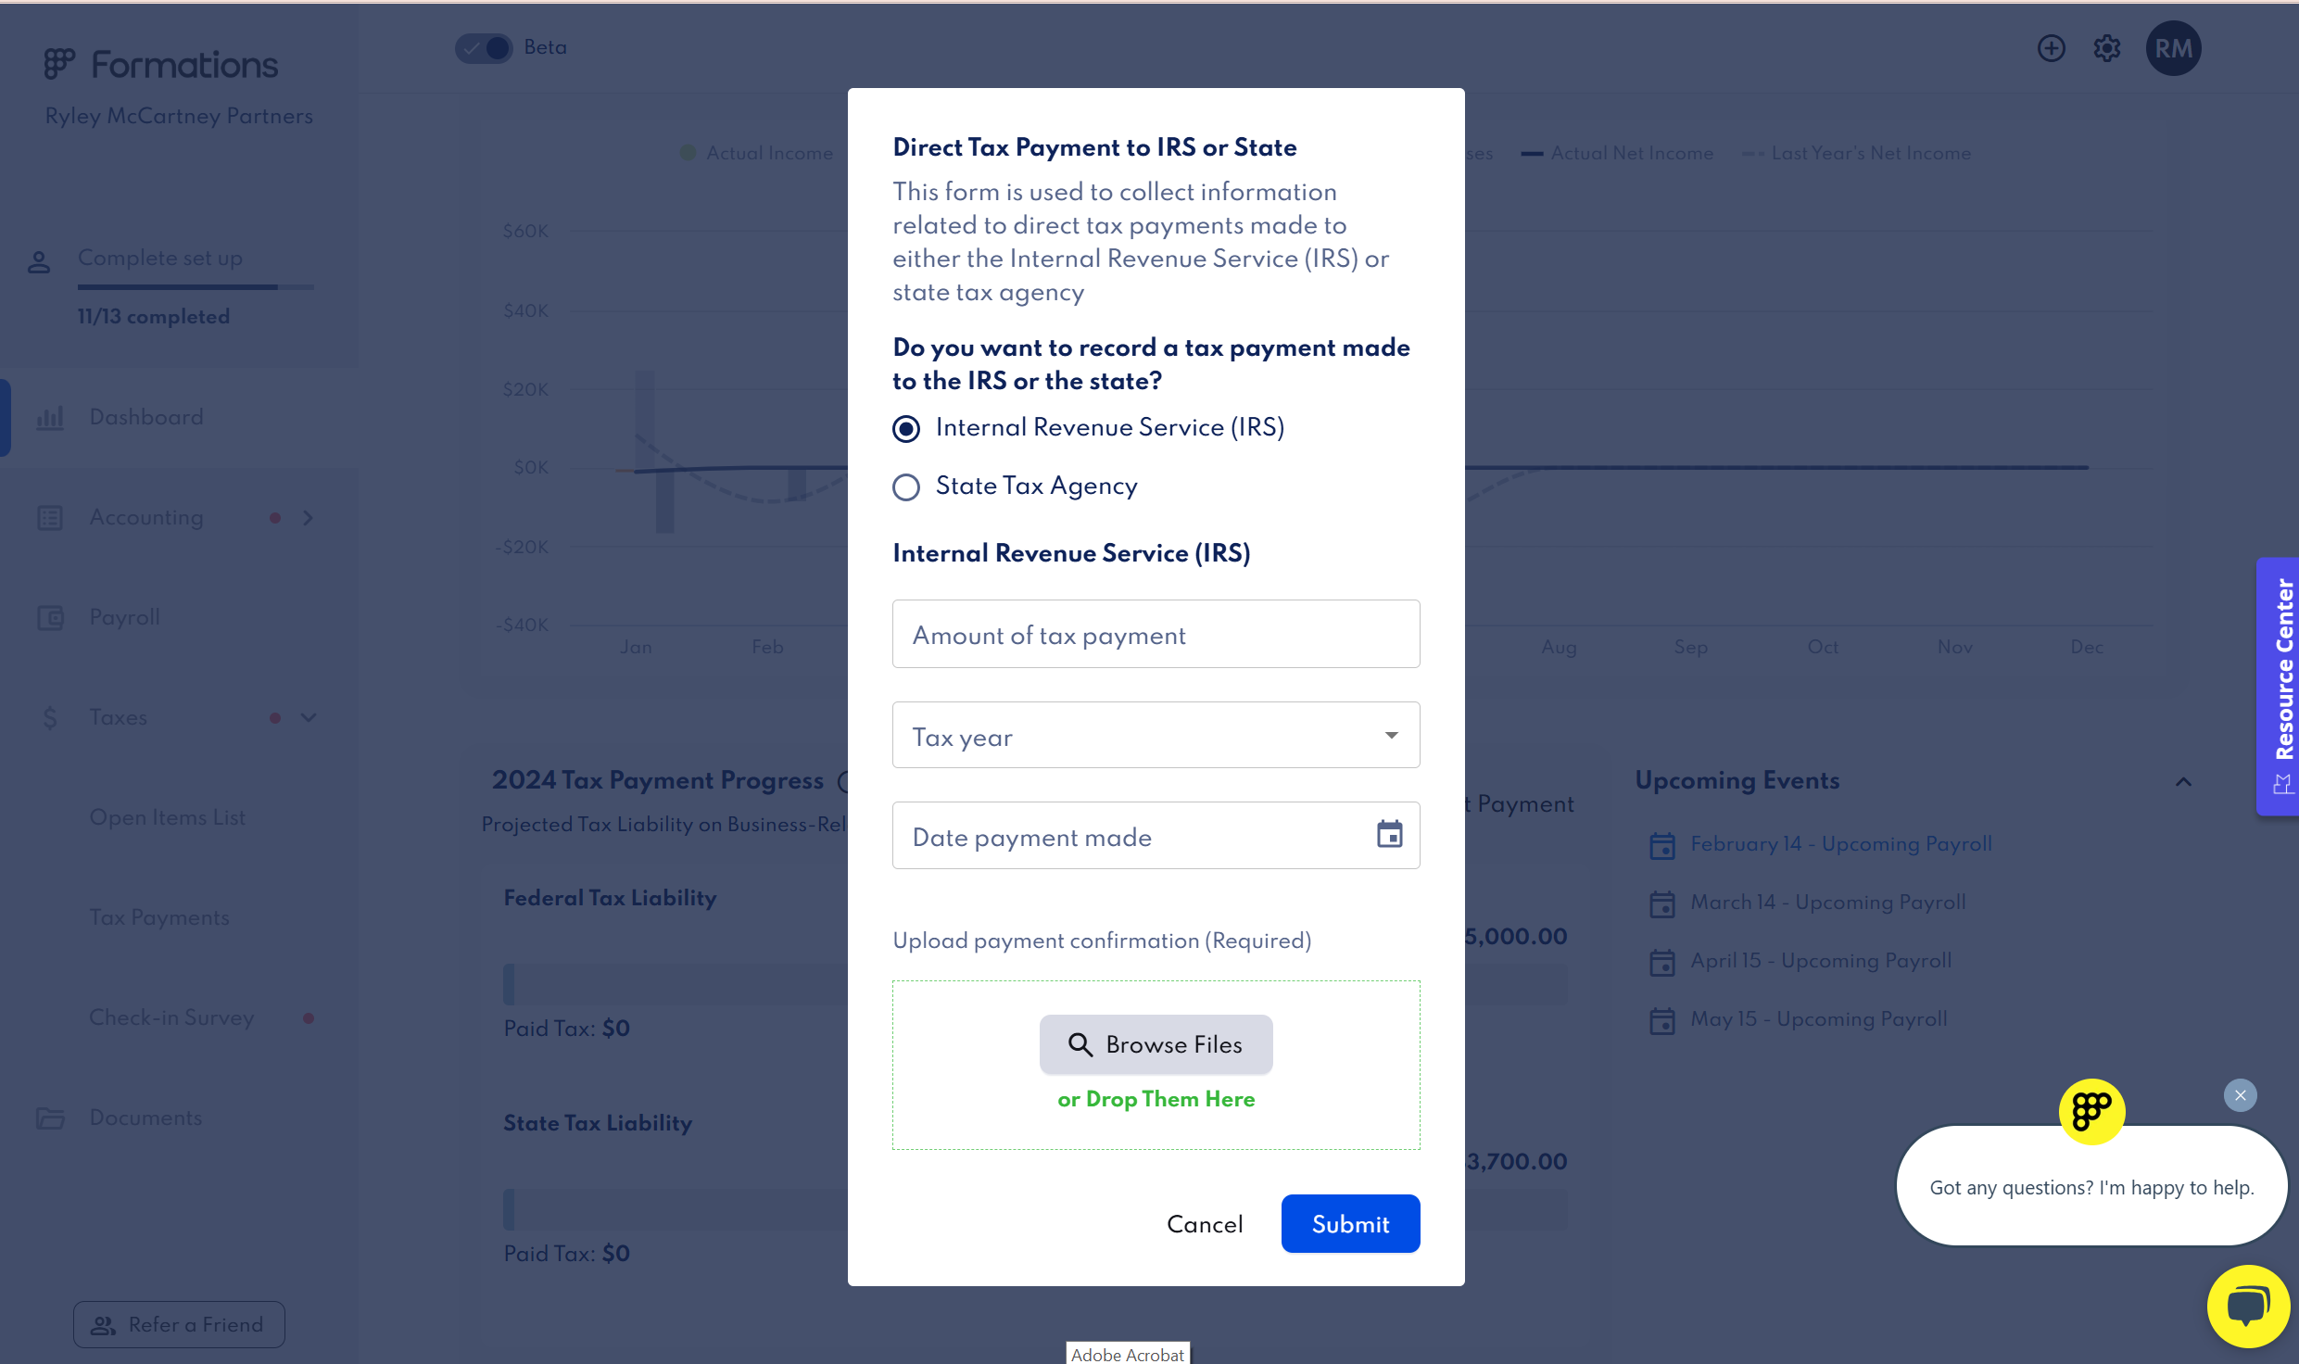The width and height of the screenshot is (2299, 1364).
Task: Collapse the Taxes sidebar section
Action: (x=309, y=717)
